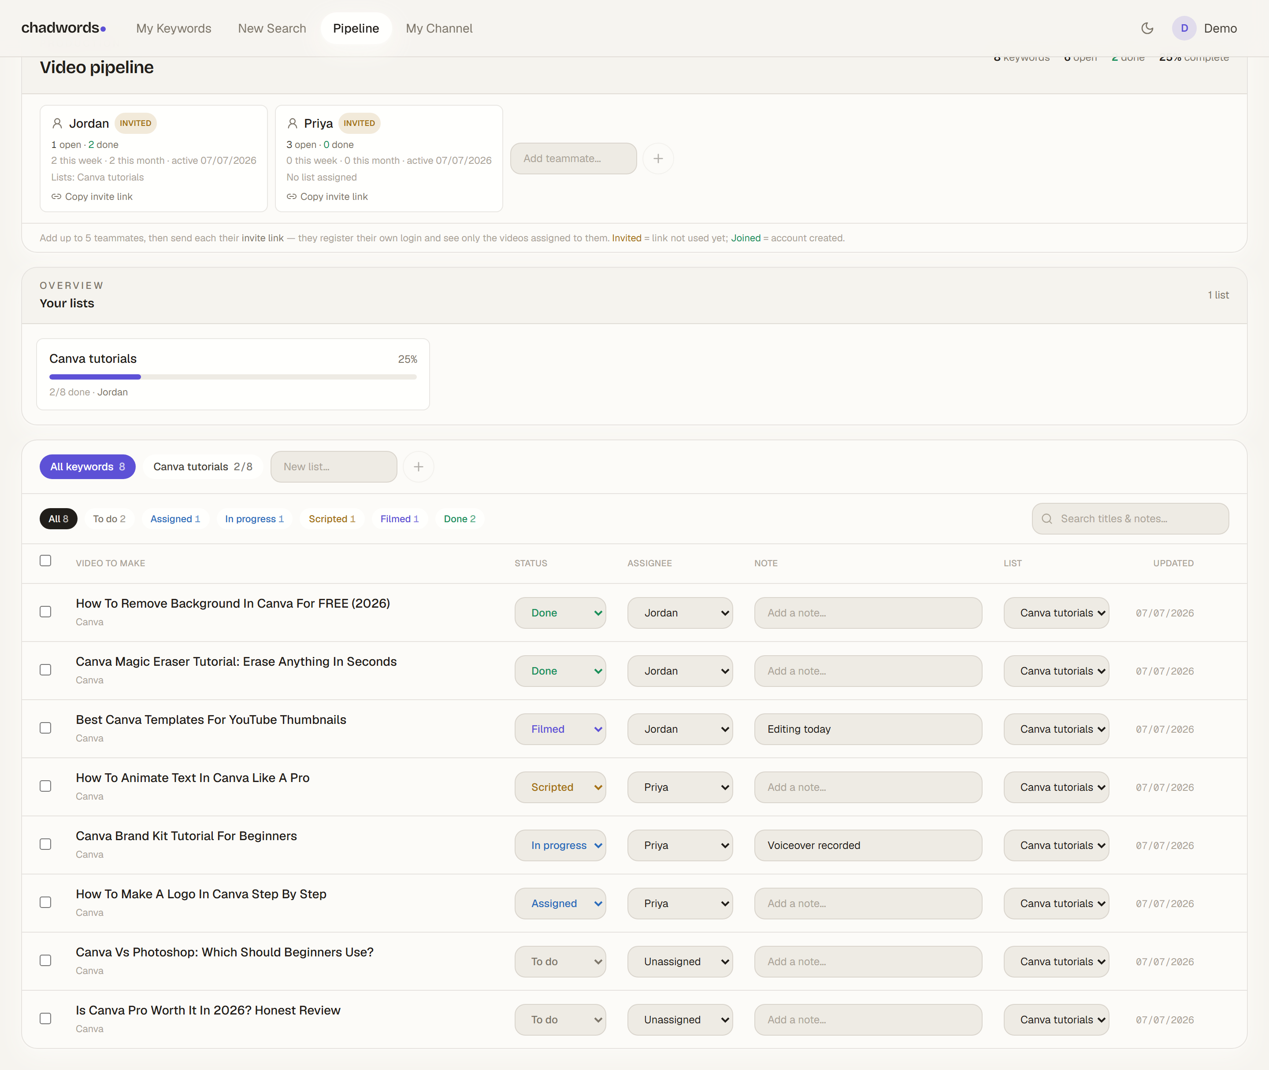Screen dimensions: 1269x1070
Task: Click the invite link text in help note
Action: [x=262, y=238]
